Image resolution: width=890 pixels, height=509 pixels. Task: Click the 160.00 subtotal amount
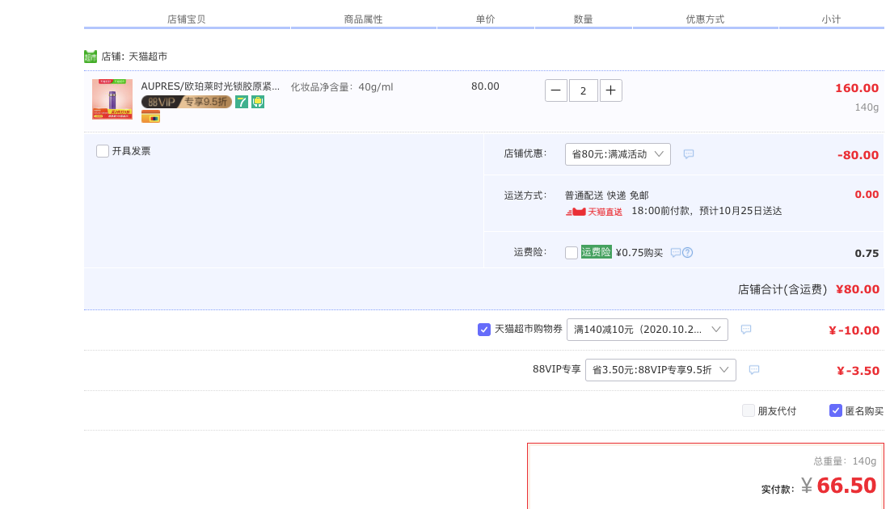click(857, 88)
